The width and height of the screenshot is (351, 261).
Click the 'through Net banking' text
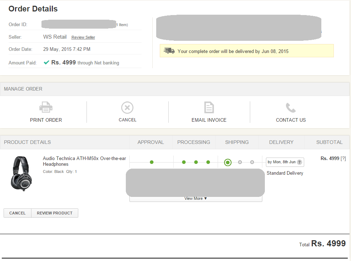(98, 63)
